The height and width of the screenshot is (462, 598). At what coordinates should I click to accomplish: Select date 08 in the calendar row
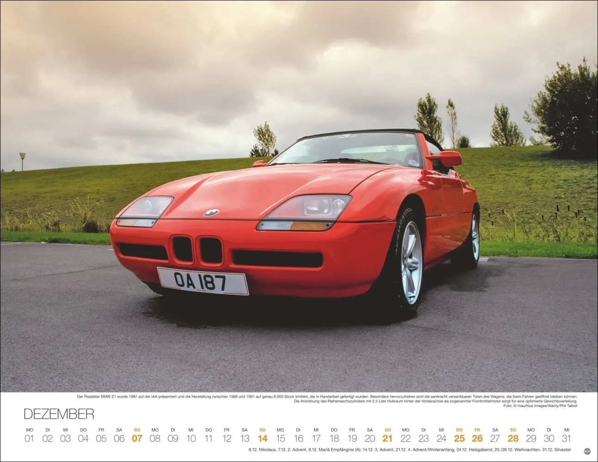[155, 438]
